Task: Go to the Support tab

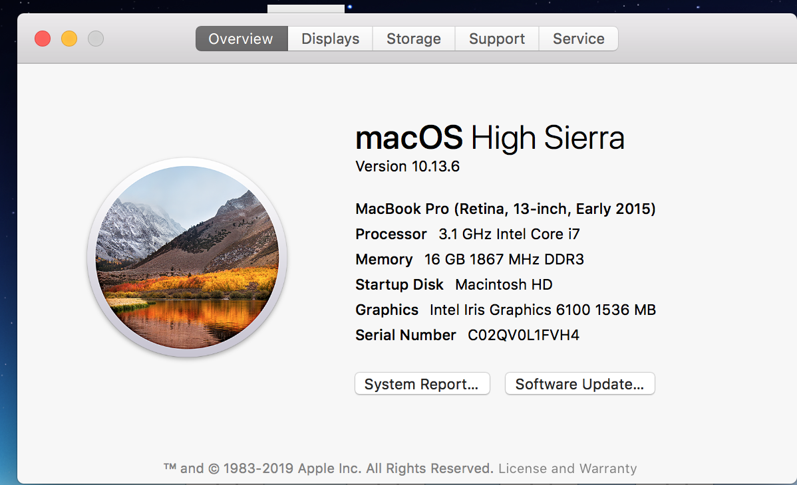Action: click(496, 39)
